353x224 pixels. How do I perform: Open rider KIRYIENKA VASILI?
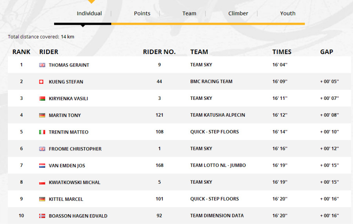pos(68,98)
